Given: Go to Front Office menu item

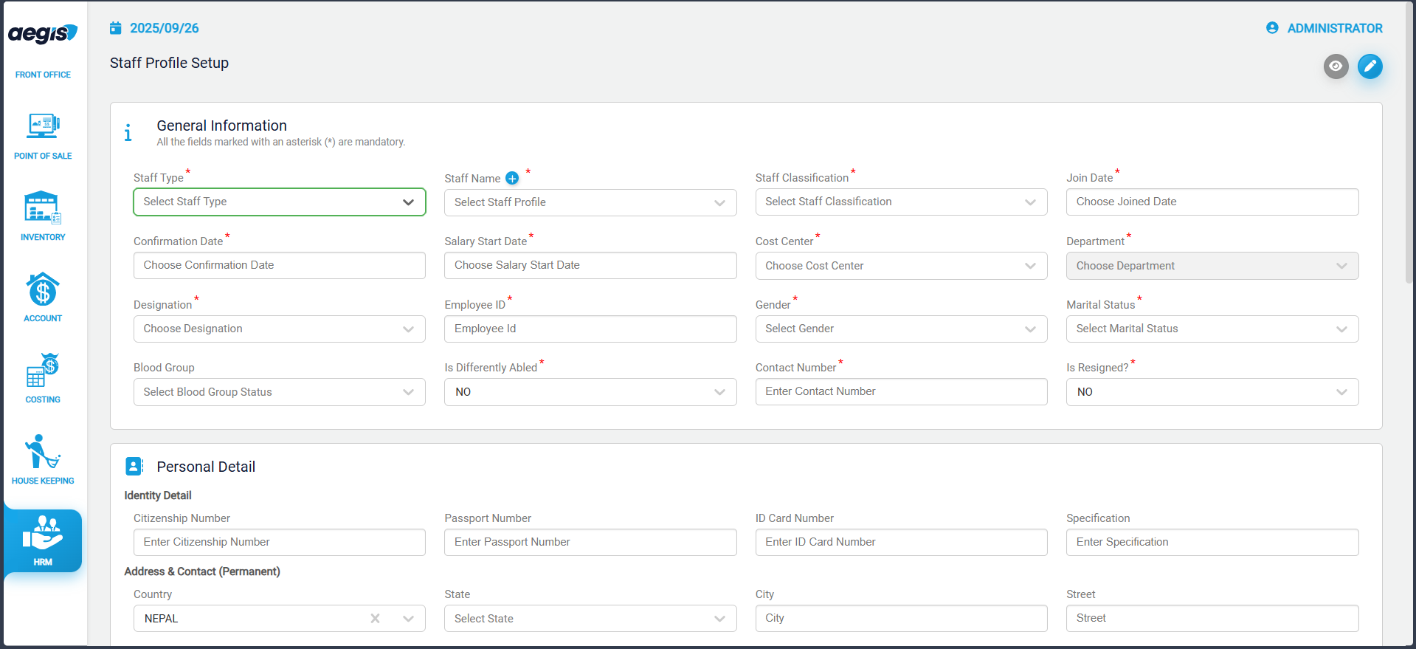Looking at the screenshot, I should pyautogui.click(x=43, y=75).
